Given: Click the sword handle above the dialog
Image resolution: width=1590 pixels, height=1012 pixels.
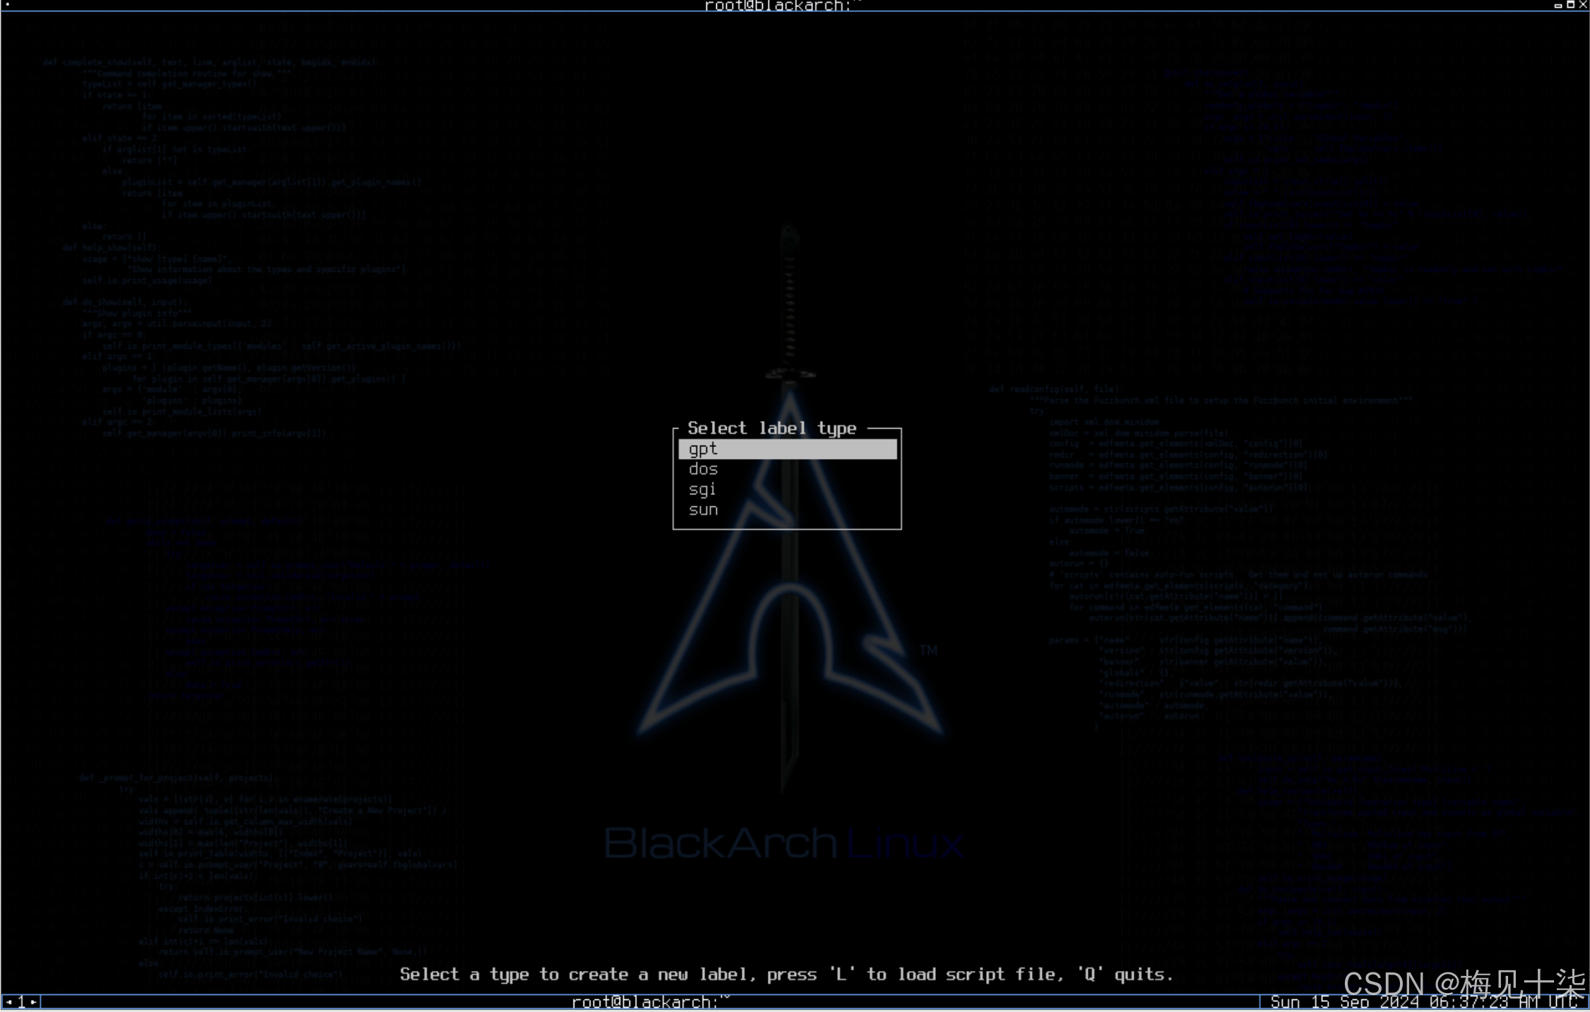Looking at the screenshot, I should click(x=790, y=297).
